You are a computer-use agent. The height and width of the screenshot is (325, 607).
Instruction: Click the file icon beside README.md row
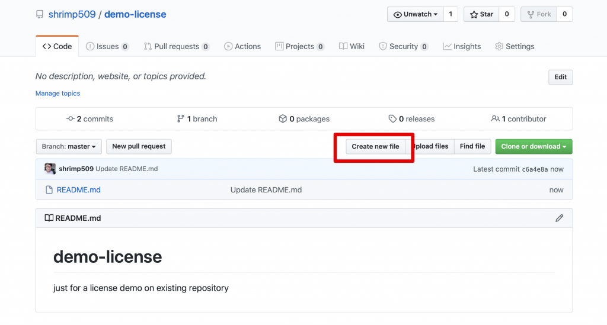tap(49, 190)
